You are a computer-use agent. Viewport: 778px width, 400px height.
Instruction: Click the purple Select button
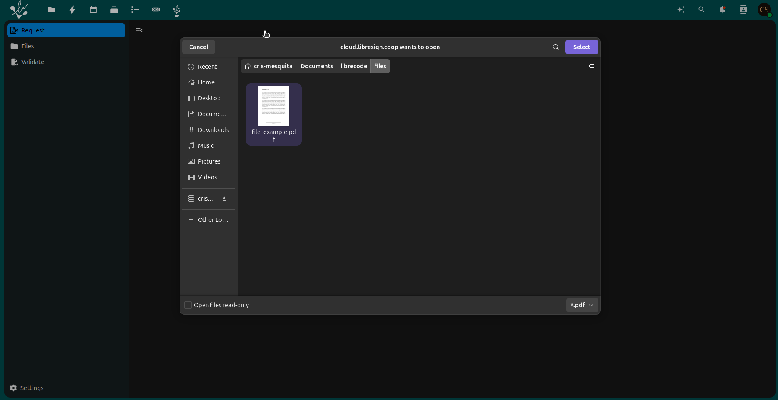coord(582,47)
